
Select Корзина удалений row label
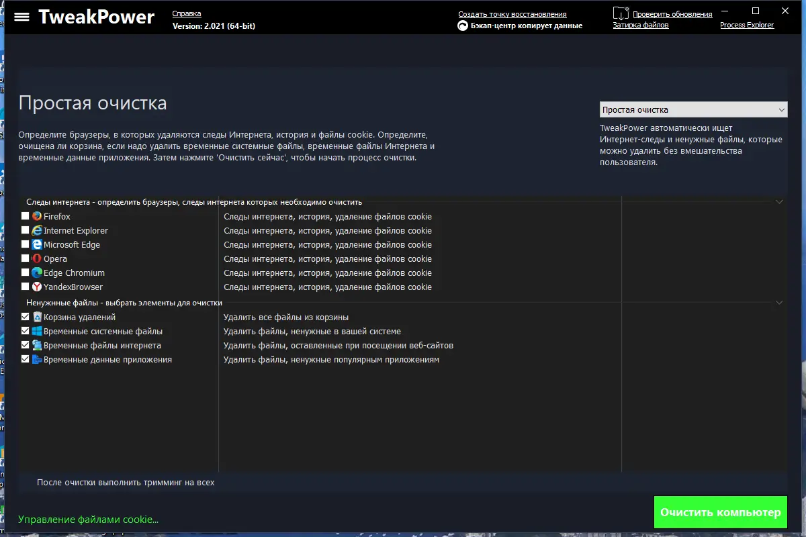[79, 318]
